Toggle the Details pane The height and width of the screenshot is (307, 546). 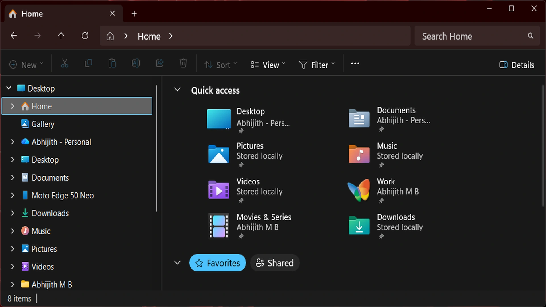click(x=517, y=65)
